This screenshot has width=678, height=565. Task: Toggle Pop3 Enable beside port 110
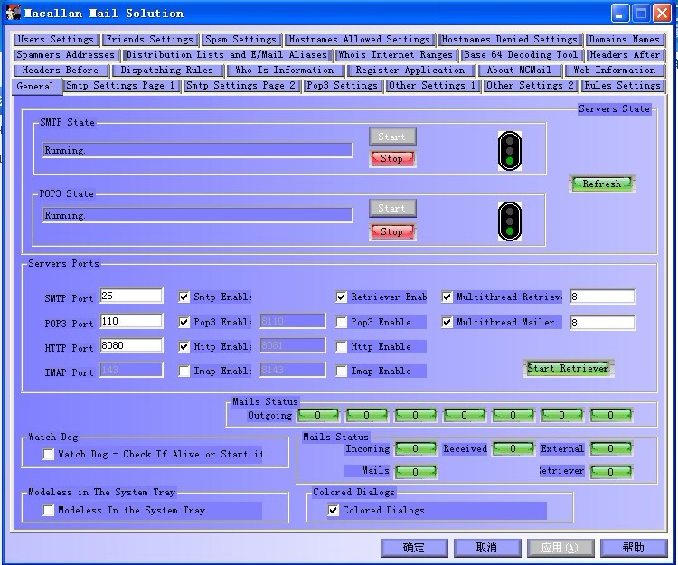pos(184,322)
